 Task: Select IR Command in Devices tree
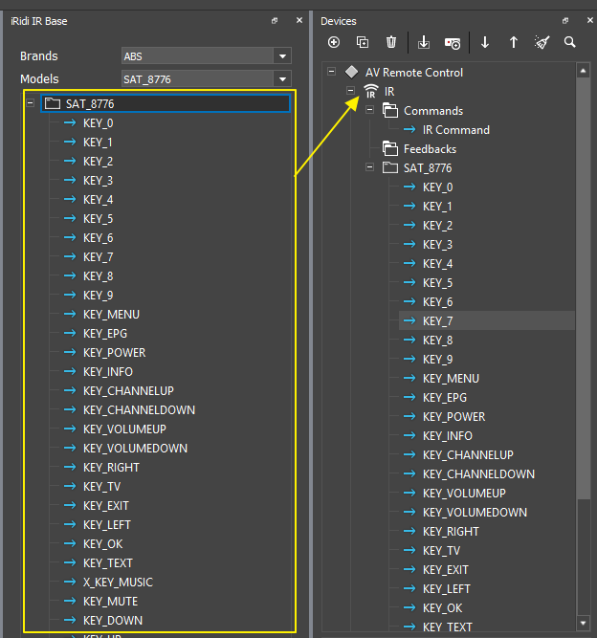[455, 130]
